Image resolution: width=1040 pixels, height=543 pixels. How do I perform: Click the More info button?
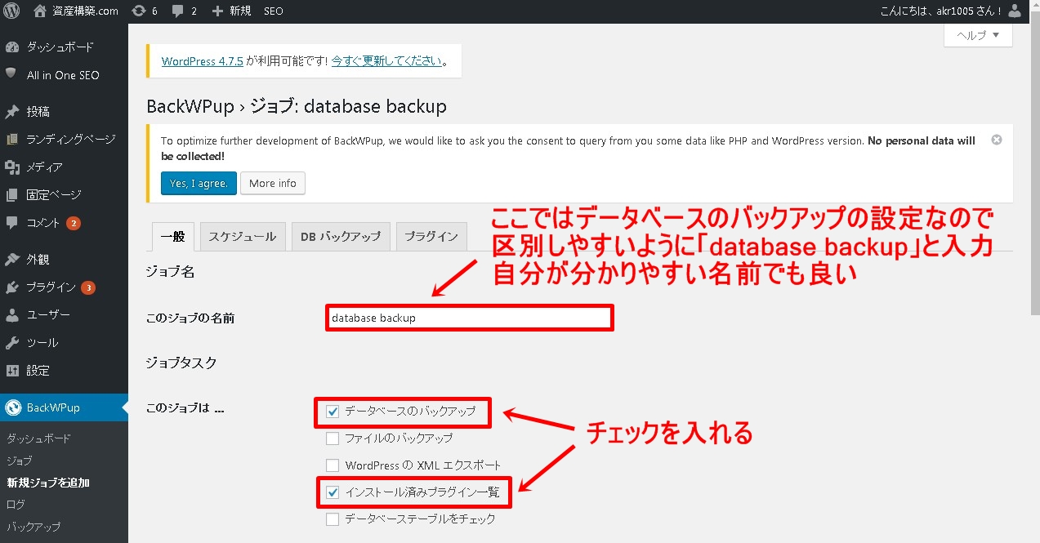[273, 183]
